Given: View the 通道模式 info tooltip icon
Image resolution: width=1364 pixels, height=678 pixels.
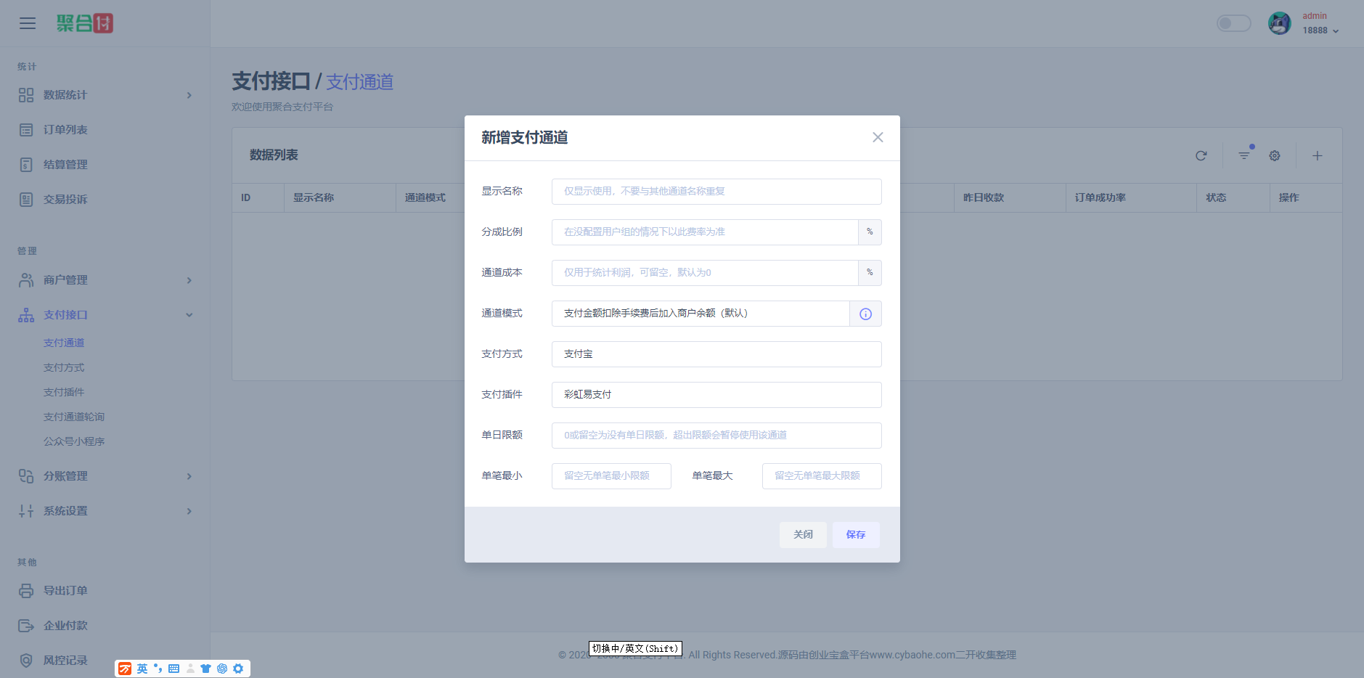Looking at the screenshot, I should pyautogui.click(x=865, y=314).
